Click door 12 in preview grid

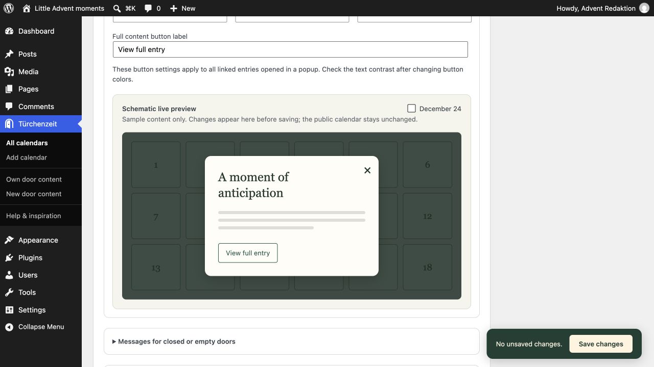428,216
